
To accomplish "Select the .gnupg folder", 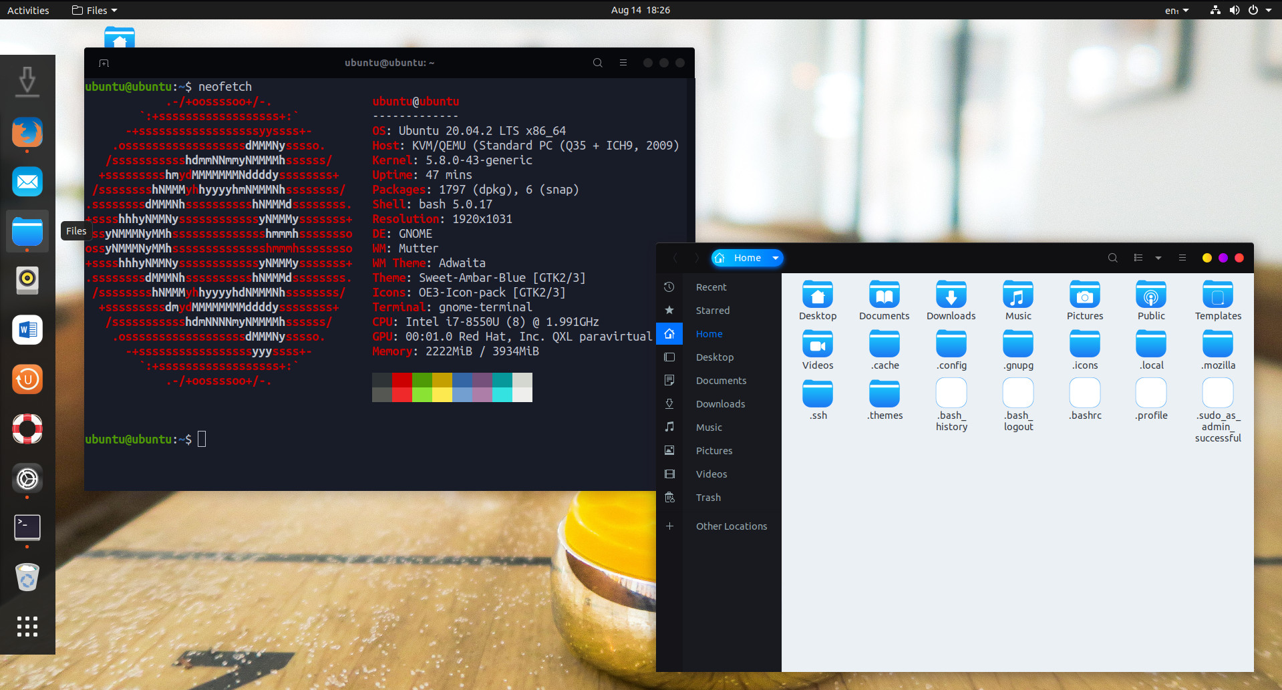I will point(1018,350).
